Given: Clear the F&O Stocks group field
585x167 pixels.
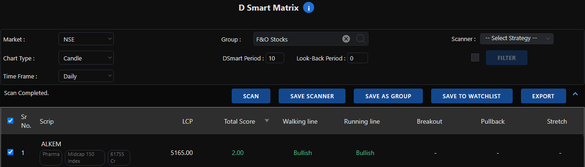Looking at the screenshot, I should coord(346,39).
